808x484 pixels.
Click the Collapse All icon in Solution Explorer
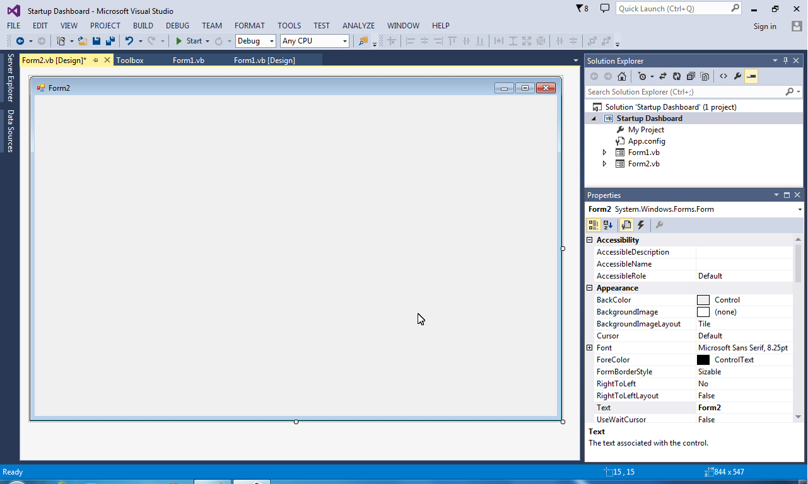pos(691,76)
